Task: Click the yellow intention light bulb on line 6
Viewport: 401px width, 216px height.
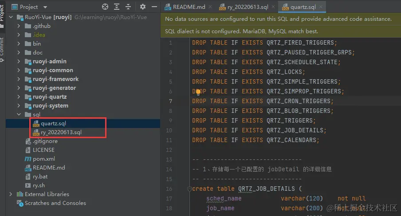Action: click(x=198, y=92)
